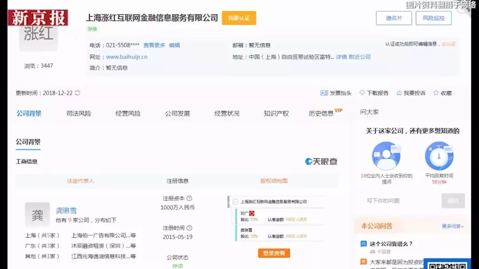This screenshot has width=479, height=269.
Task: Click the 浏览：3447 view count
Action: 39,66
